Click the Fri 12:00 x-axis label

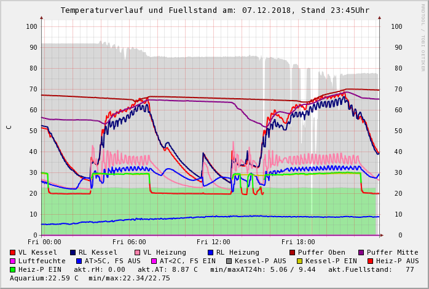213,242
